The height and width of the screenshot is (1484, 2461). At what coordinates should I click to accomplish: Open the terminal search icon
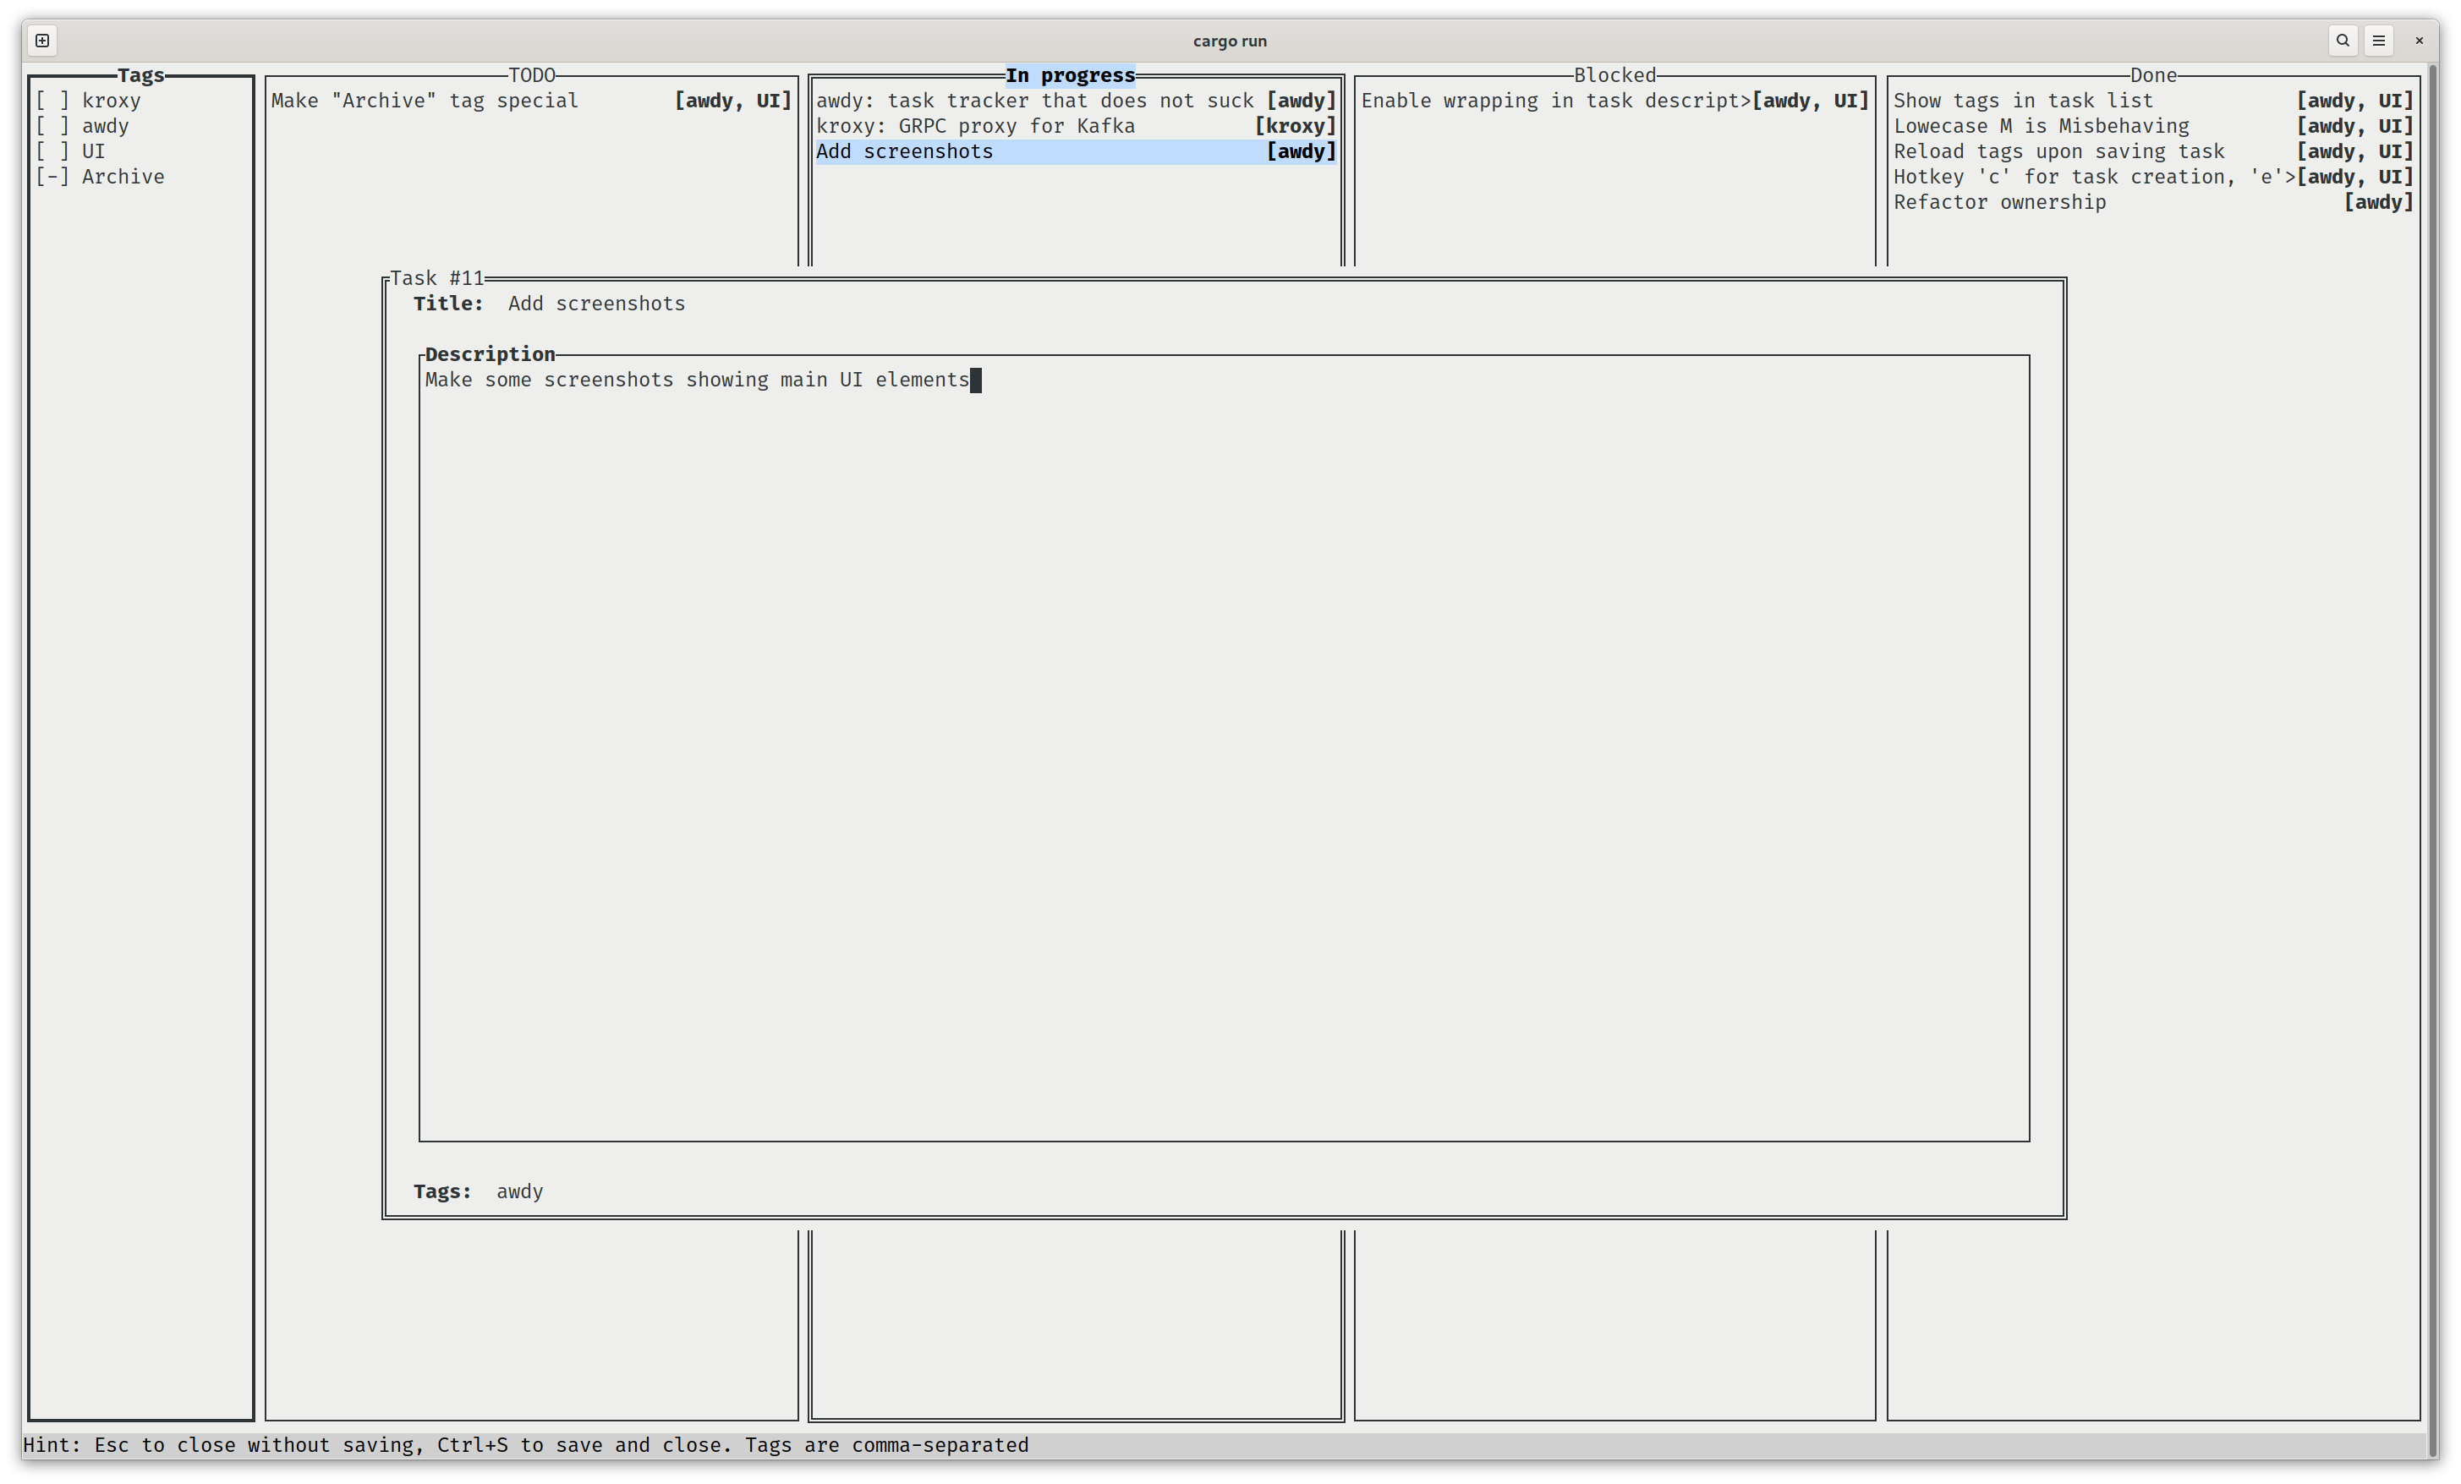tap(2342, 41)
